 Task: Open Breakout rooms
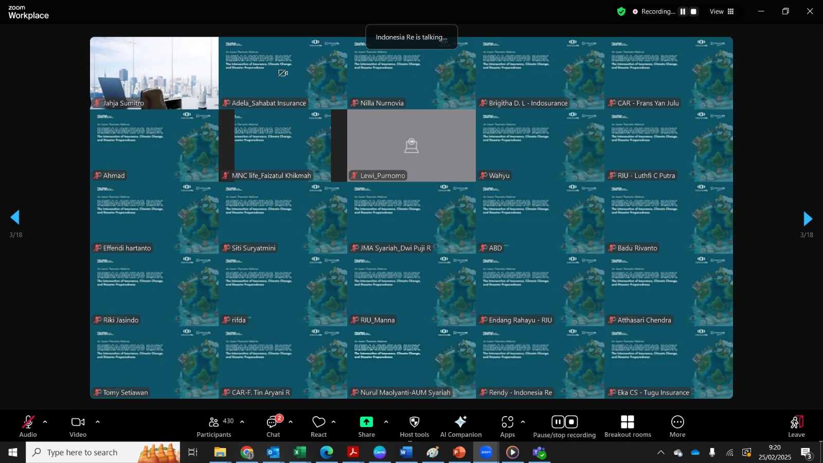[x=628, y=426]
